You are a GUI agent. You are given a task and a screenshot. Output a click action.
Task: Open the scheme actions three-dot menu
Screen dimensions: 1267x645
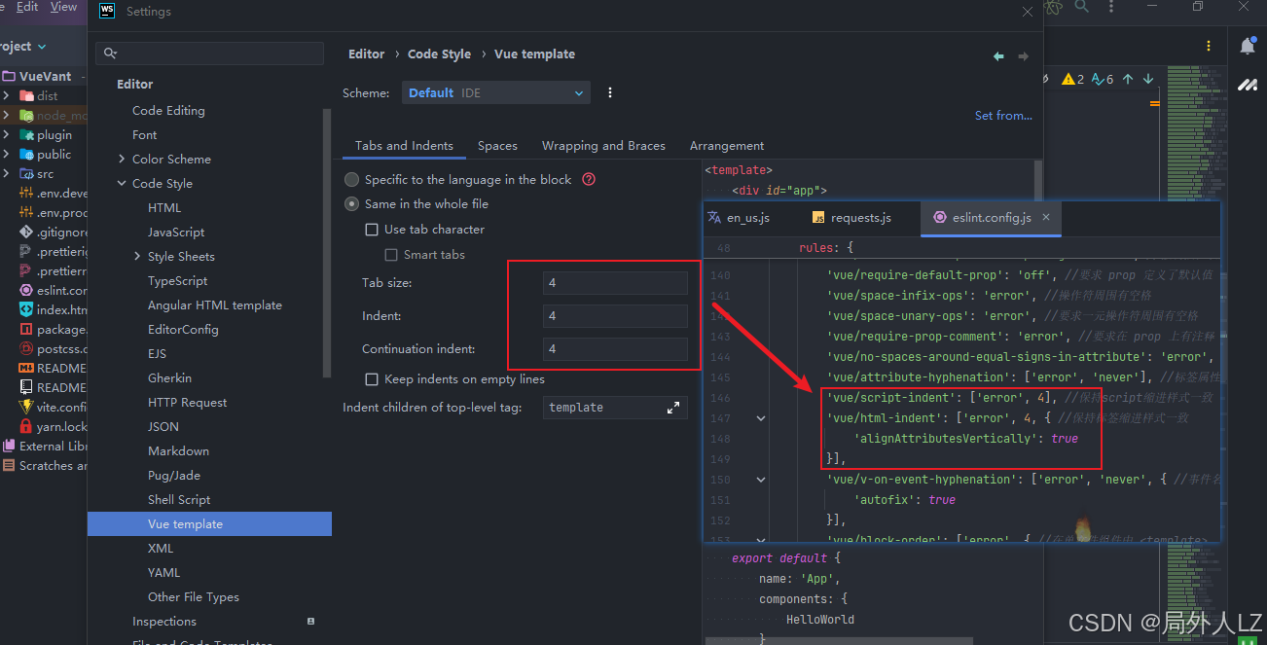tap(610, 93)
